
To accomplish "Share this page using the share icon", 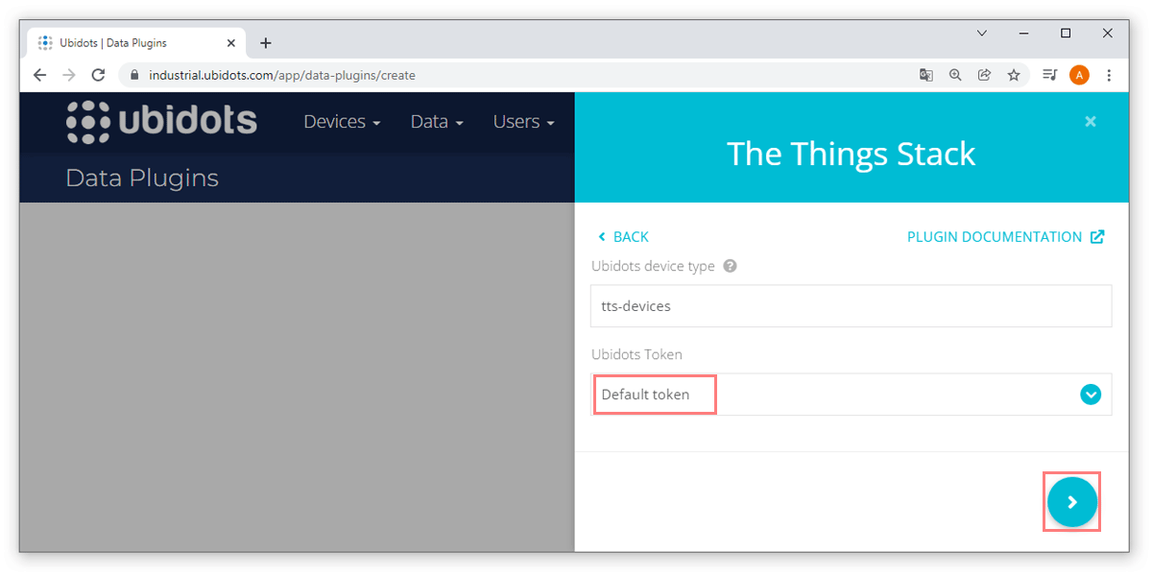I will tap(984, 75).
